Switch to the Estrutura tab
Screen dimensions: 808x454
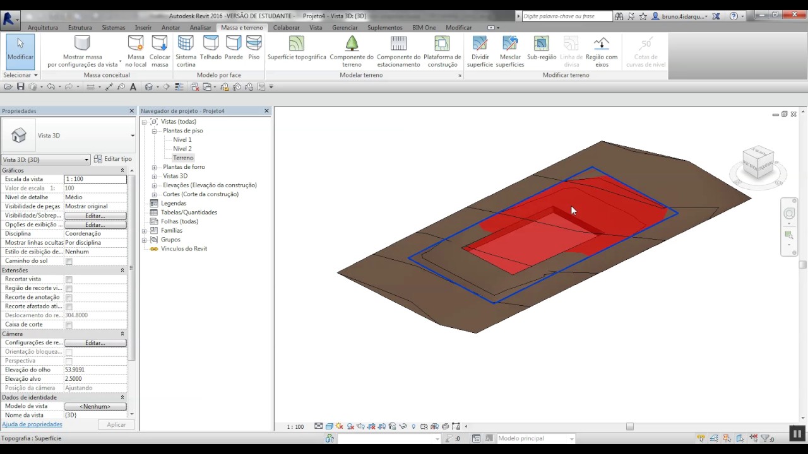(80, 28)
